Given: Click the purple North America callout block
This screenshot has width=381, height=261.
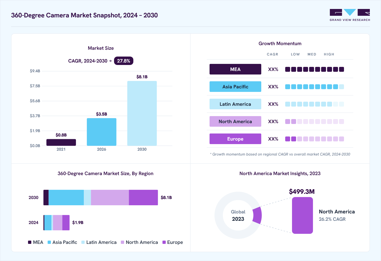Looking at the screenshot, I should pyautogui.click(x=302, y=215).
